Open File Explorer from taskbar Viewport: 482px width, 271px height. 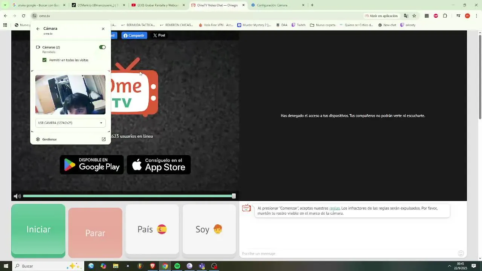pyautogui.click(x=116, y=266)
